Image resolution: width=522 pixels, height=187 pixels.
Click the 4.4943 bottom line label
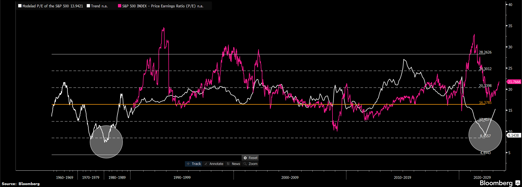tap(485, 153)
